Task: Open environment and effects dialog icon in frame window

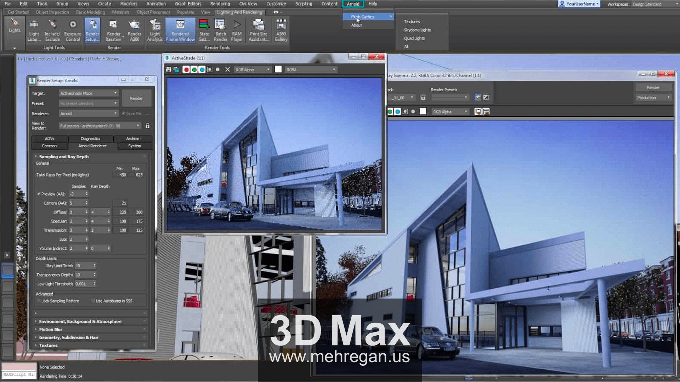Action: (478, 97)
